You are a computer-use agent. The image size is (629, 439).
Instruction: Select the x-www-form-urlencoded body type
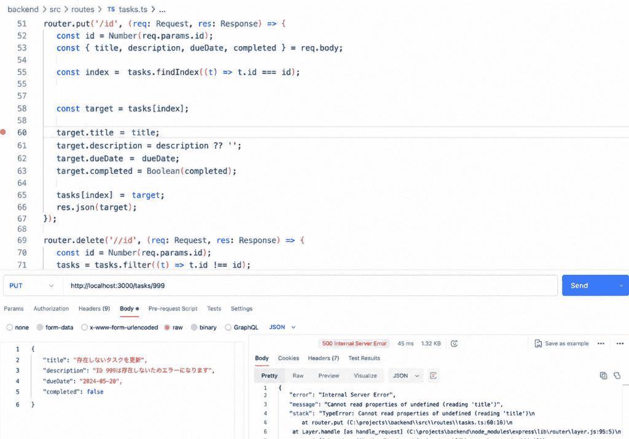point(84,328)
